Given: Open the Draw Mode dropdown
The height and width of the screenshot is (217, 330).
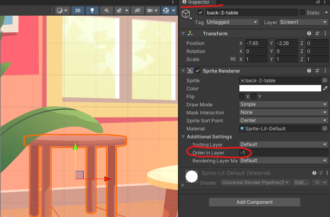Looking at the screenshot, I should (283, 104).
